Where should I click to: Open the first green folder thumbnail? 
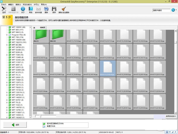click(x=41, y=36)
